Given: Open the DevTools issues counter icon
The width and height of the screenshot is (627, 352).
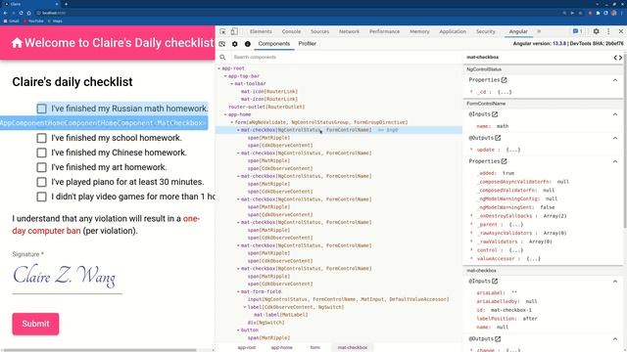Looking at the screenshot, I should (577, 31).
